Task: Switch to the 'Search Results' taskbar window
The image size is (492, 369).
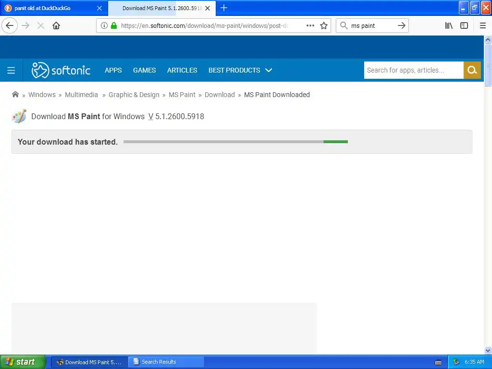Action: [x=166, y=362]
